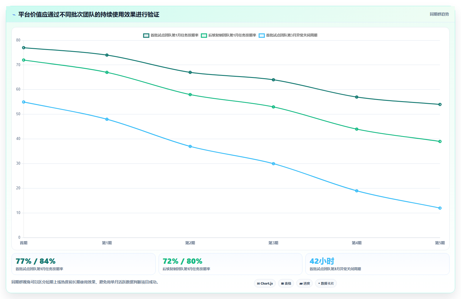Select the light green data point at 第1期

(107, 72)
